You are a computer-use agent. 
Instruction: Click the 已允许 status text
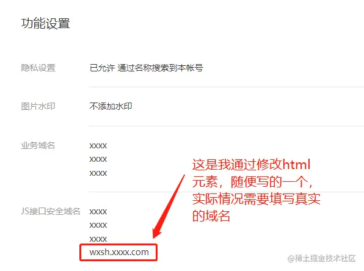coord(102,68)
